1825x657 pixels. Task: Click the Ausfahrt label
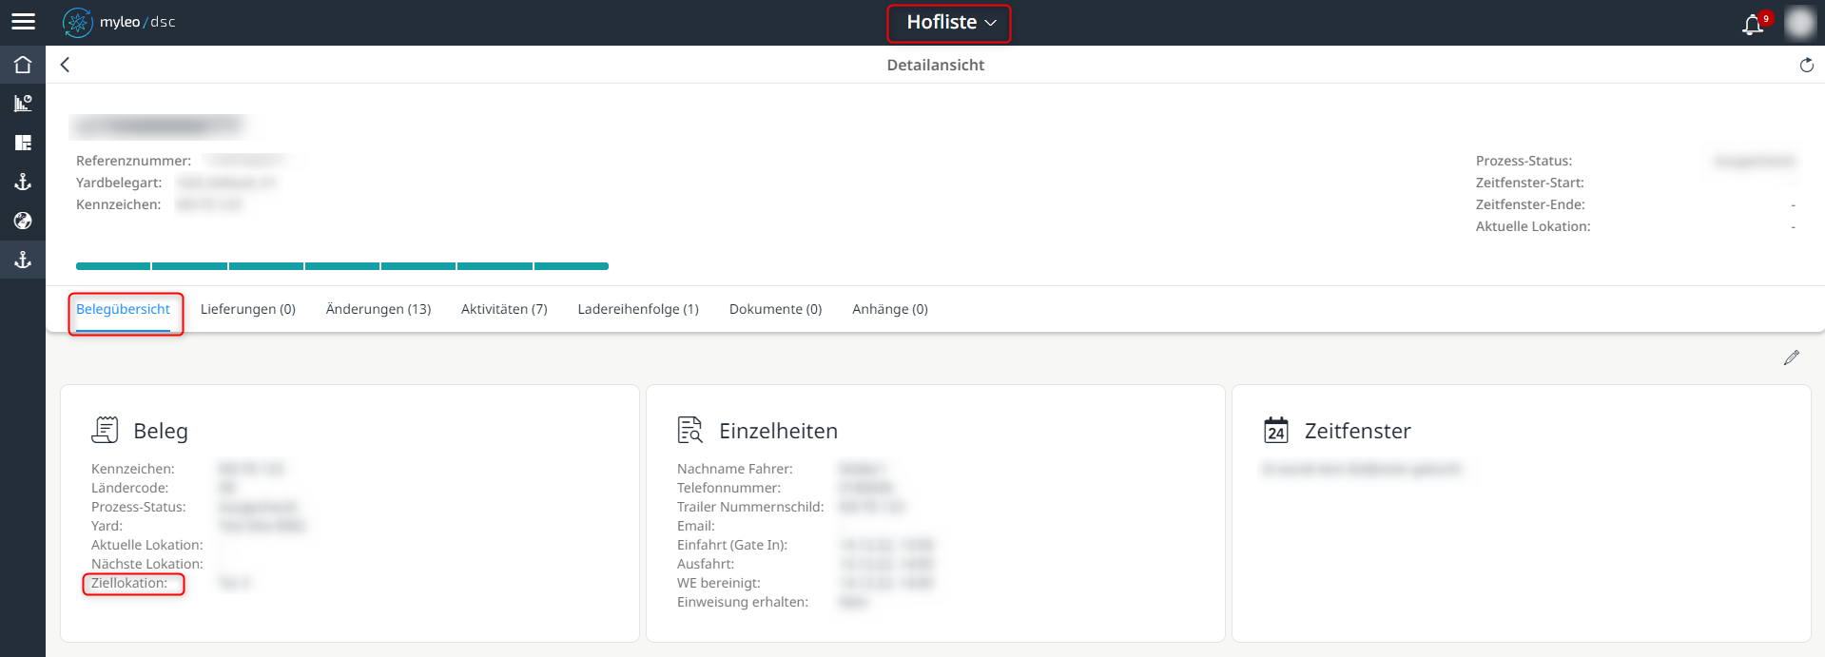point(706,564)
